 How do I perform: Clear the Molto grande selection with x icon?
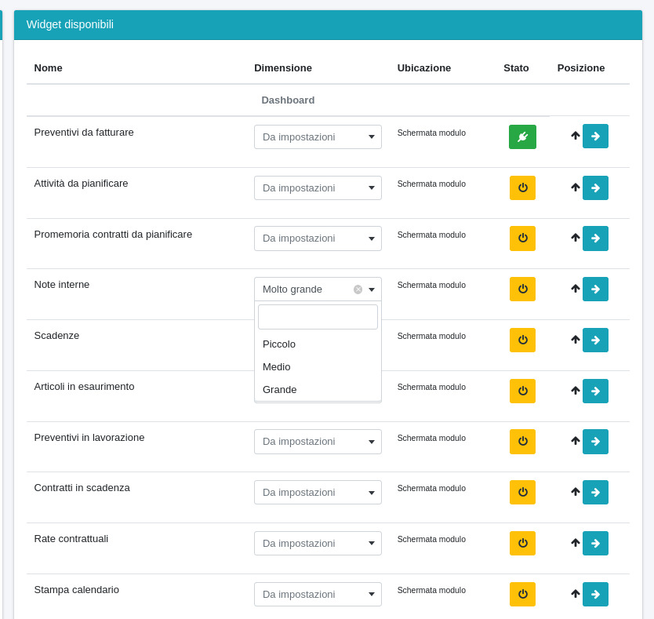coord(358,289)
